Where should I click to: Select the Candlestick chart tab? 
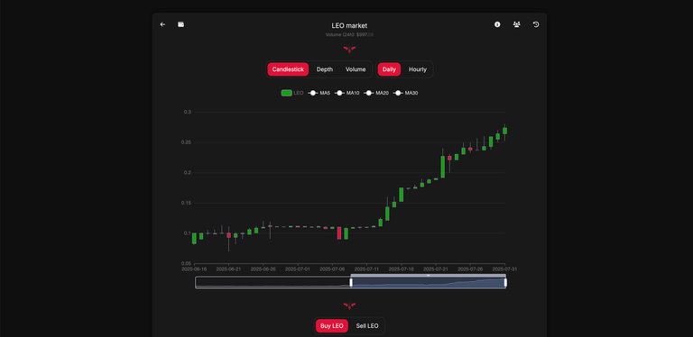pos(288,69)
